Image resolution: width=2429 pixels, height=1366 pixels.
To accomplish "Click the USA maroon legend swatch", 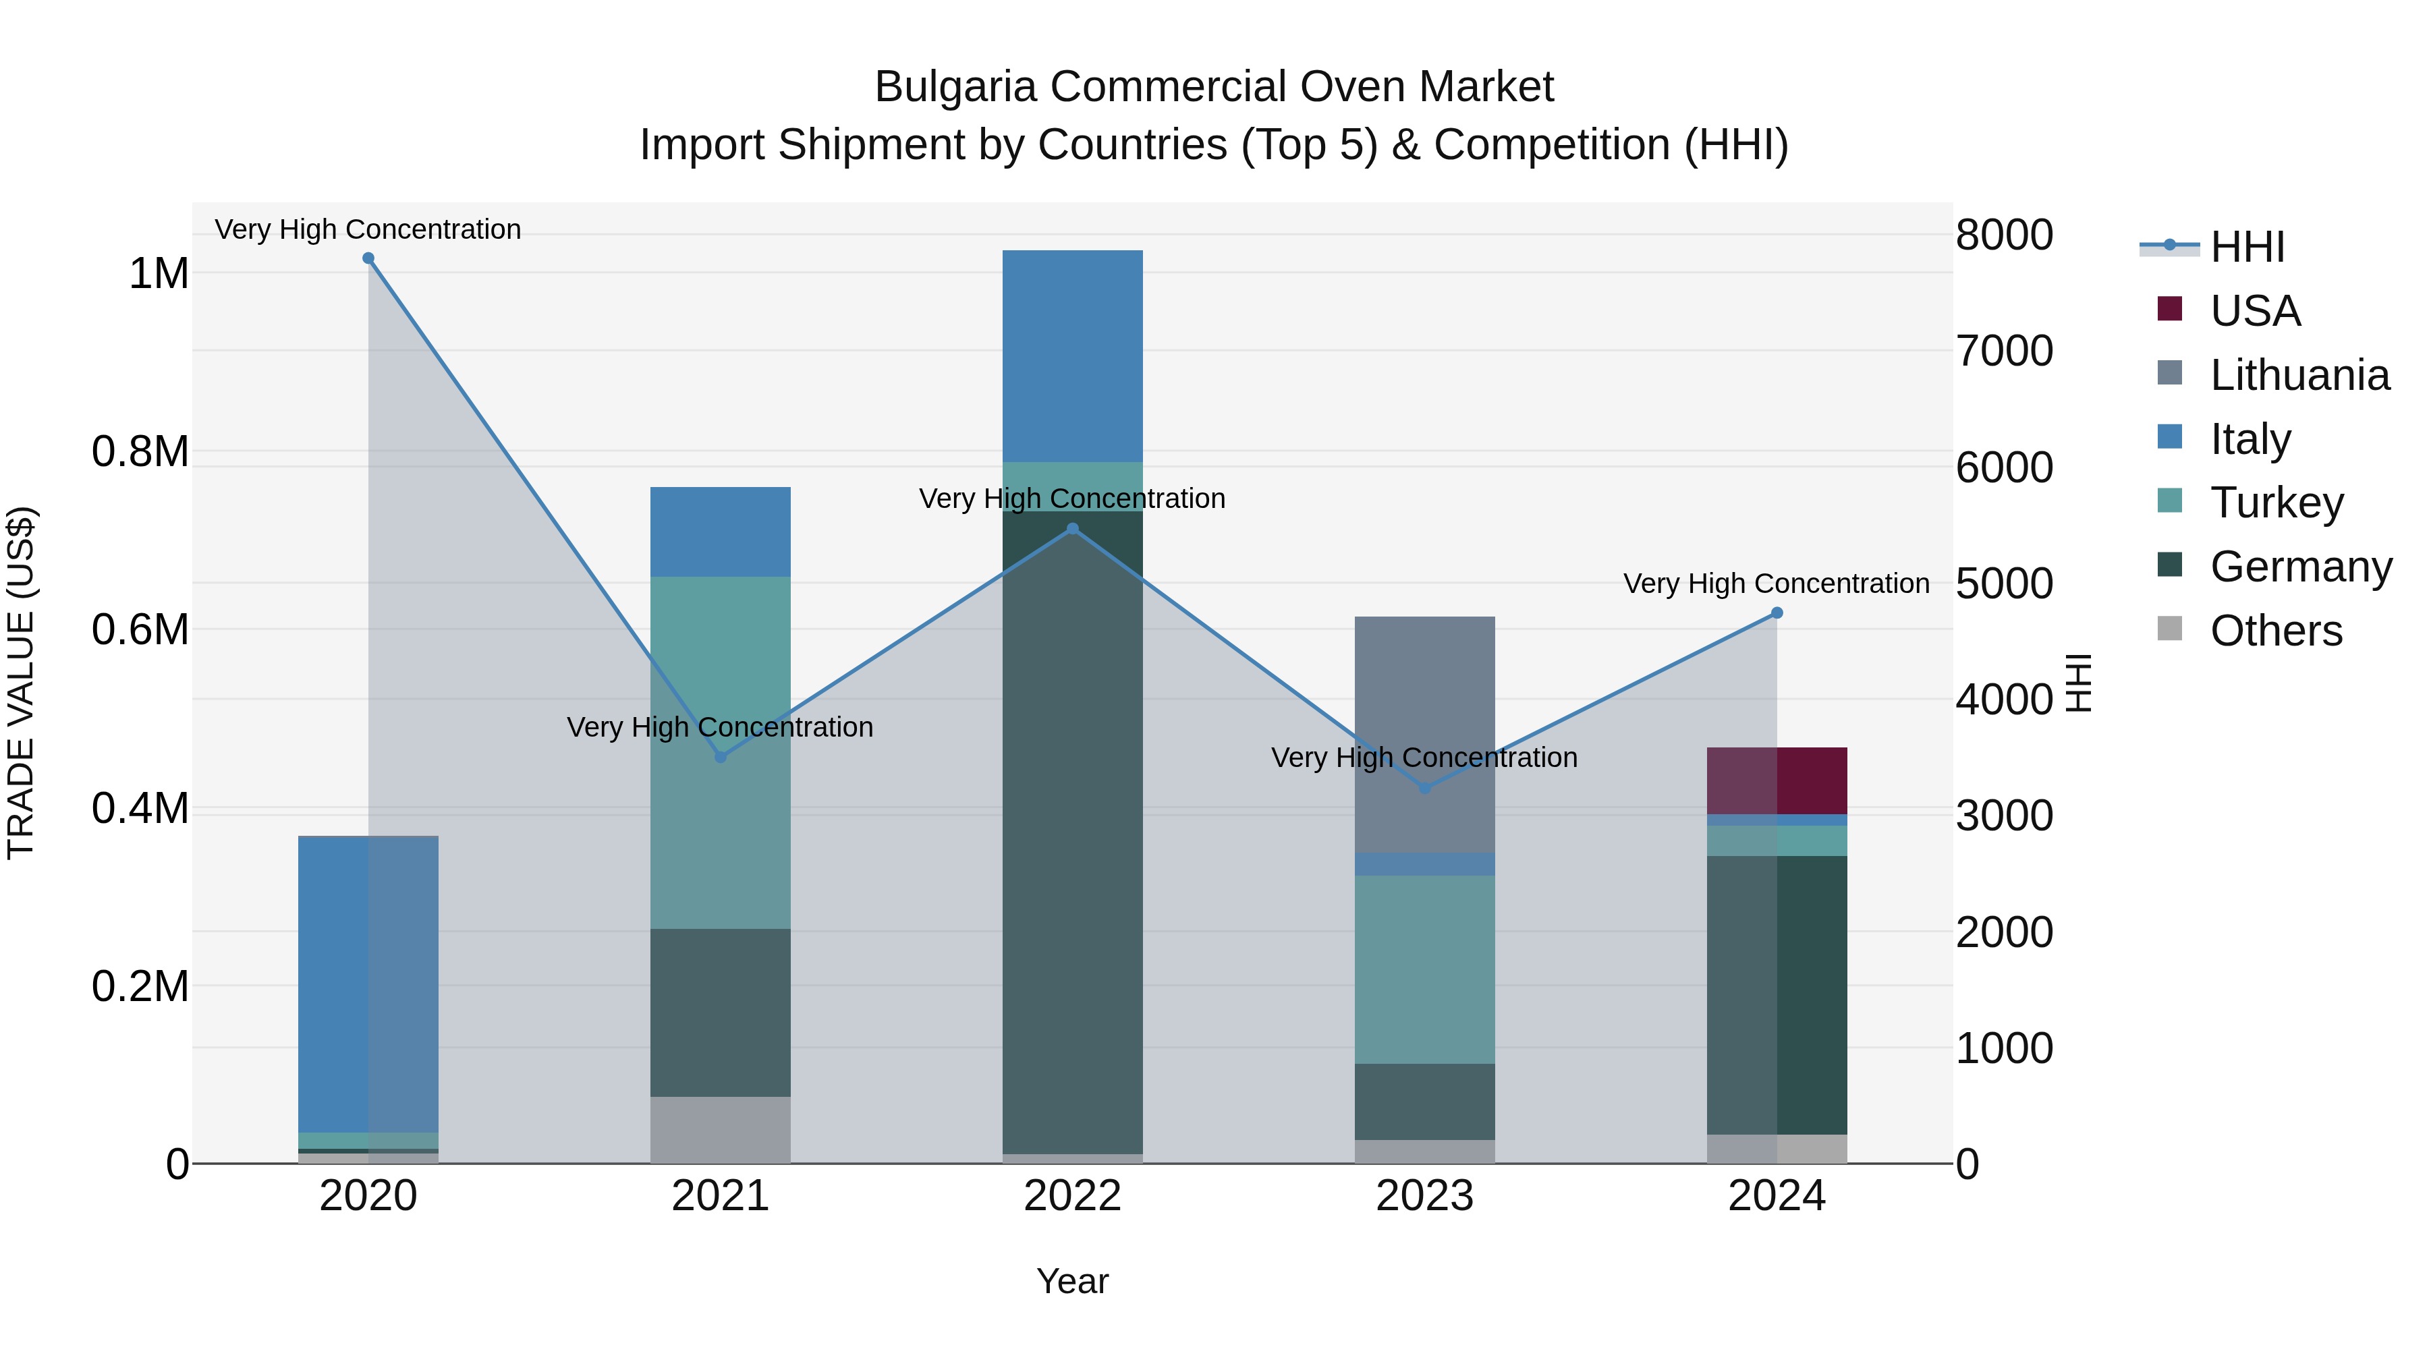I will [2170, 308].
